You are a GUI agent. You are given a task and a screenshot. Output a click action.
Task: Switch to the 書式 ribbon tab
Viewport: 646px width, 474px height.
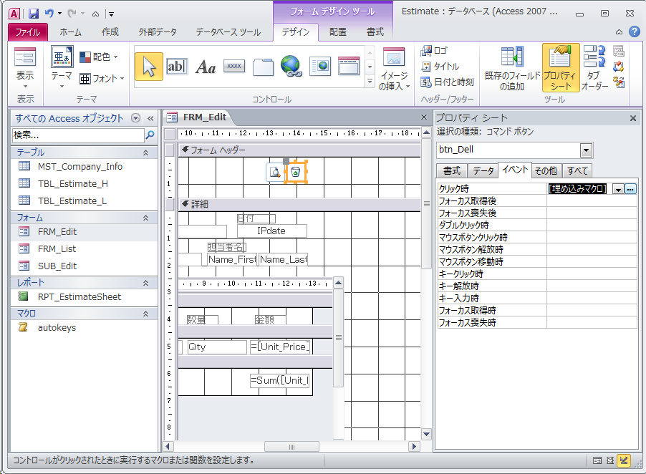[375, 32]
